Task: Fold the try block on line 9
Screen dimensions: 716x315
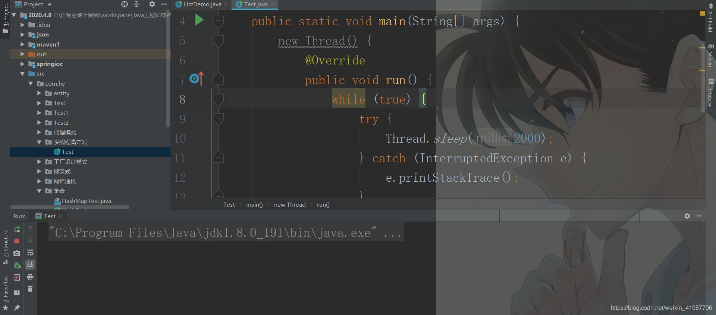Action: tap(219, 119)
